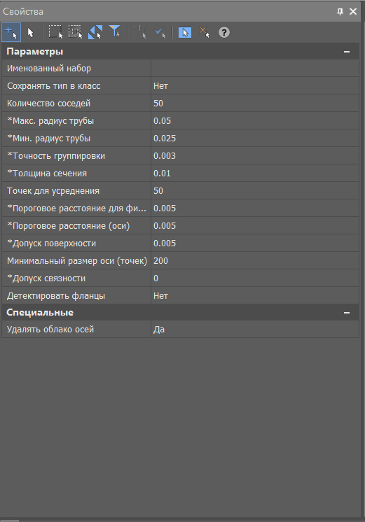The image size is (365, 522).
Task: Open the Именованный набор value field
Action: pos(255,69)
